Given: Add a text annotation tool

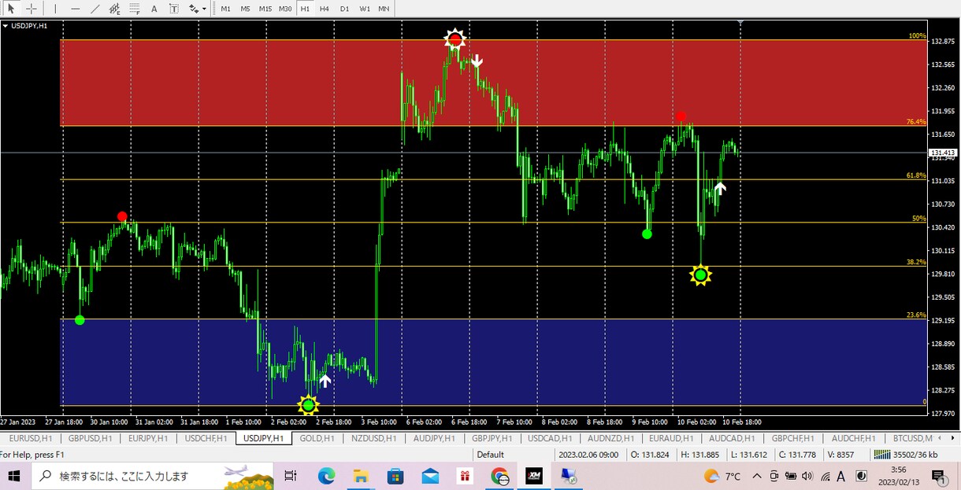Looking at the screenshot, I should (154, 9).
